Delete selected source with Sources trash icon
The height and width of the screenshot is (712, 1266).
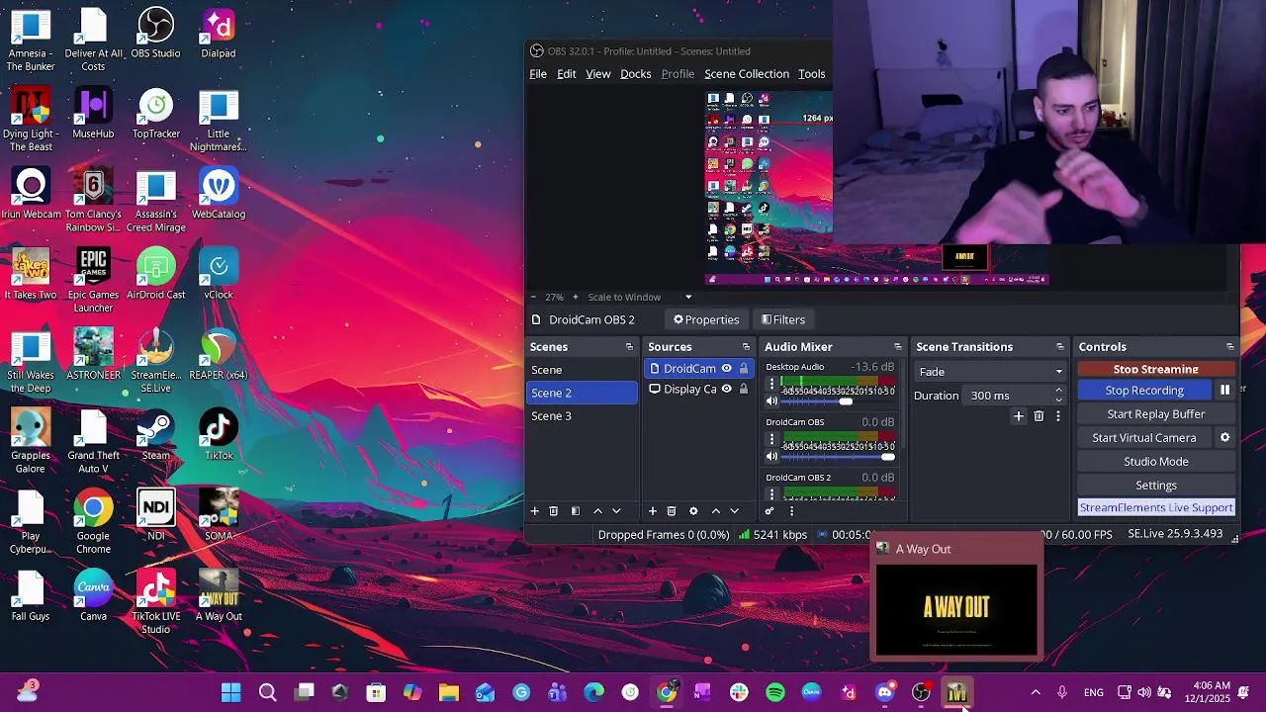click(672, 511)
